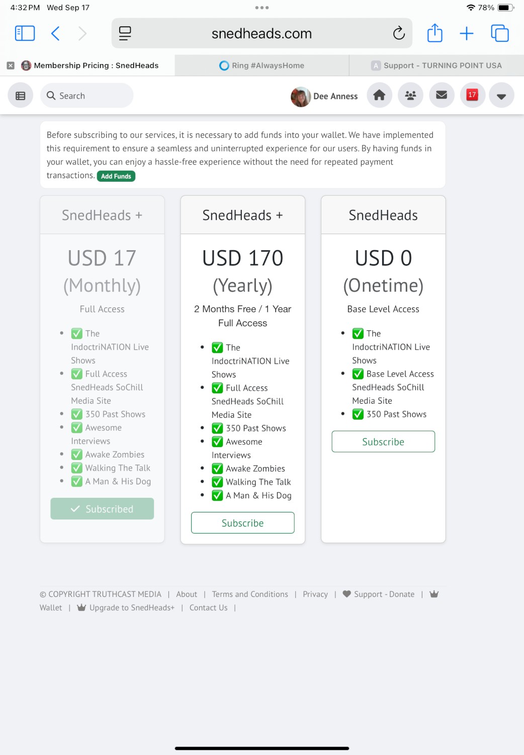Open Safari tab overview button
The width and height of the screenshot is (524, 755).
[x=500, y=34]
